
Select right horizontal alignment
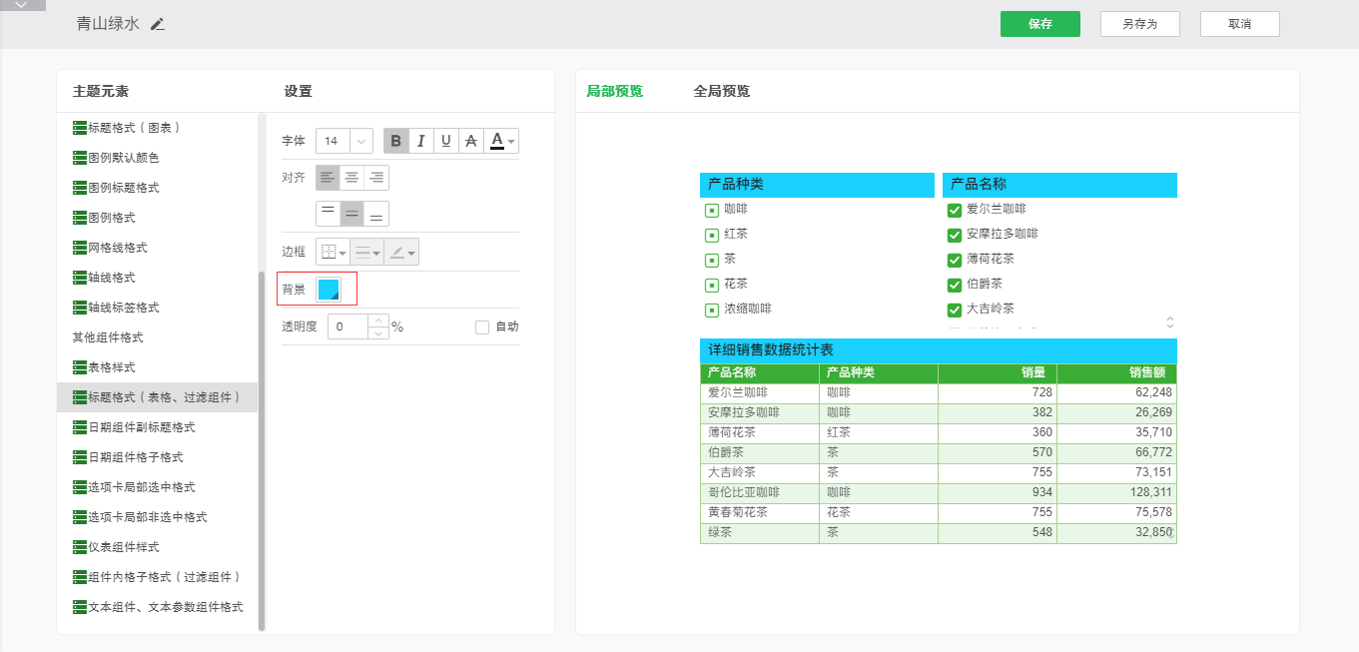coord(376,178)
